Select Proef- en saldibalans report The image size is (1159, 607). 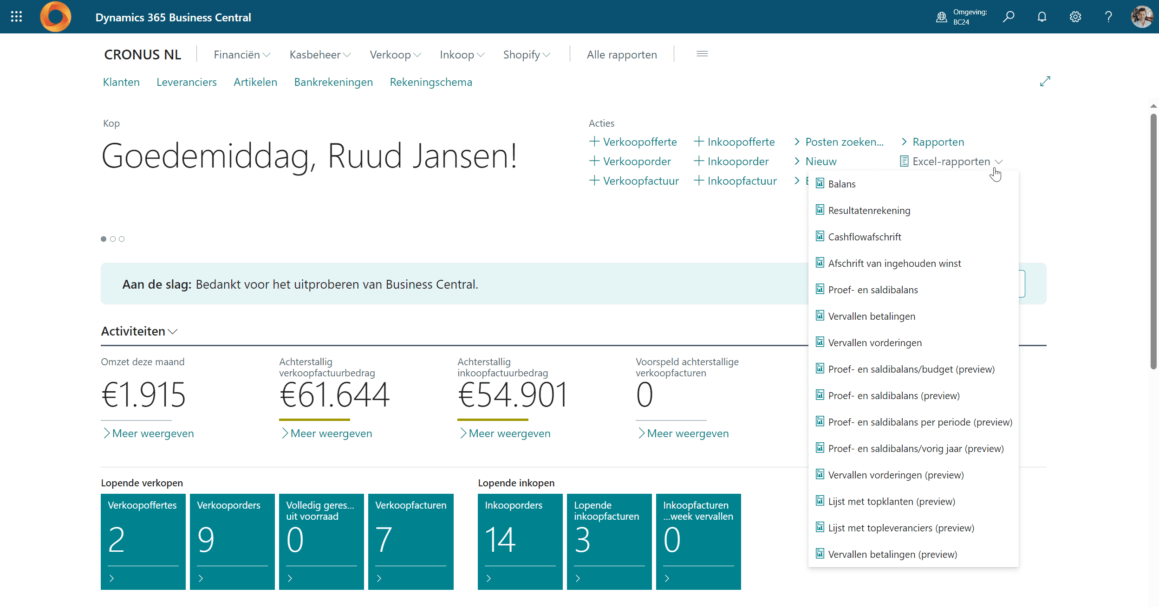pos(913,290)
